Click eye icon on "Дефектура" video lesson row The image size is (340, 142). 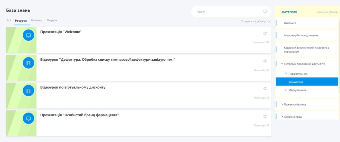265,61
